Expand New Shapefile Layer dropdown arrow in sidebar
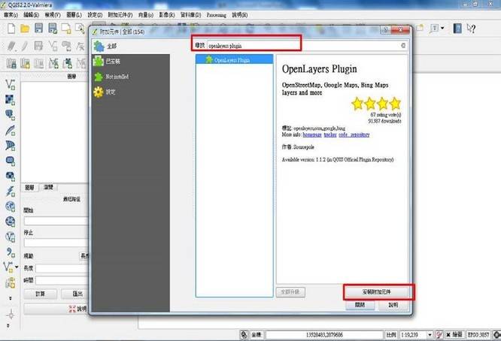 click(17, 267)
